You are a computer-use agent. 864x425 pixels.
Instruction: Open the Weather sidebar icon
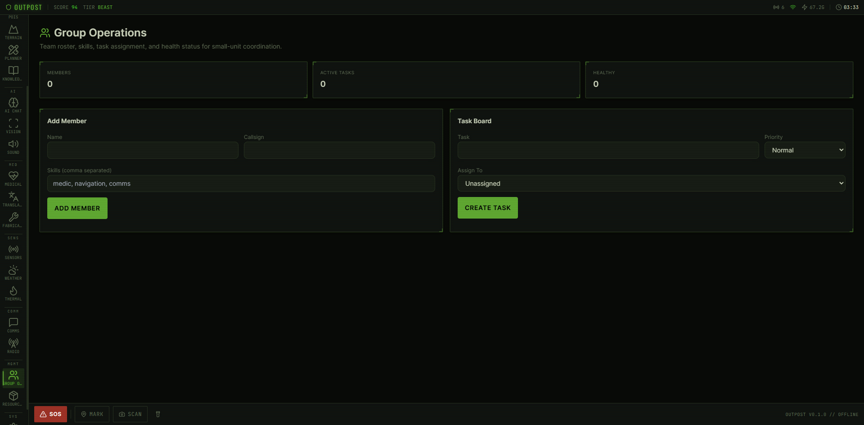(x=13, y=273)
